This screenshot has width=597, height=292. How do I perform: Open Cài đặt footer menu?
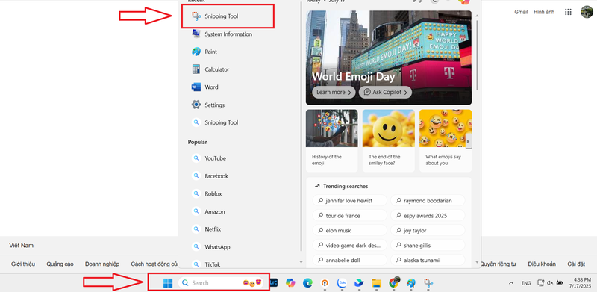576,264
